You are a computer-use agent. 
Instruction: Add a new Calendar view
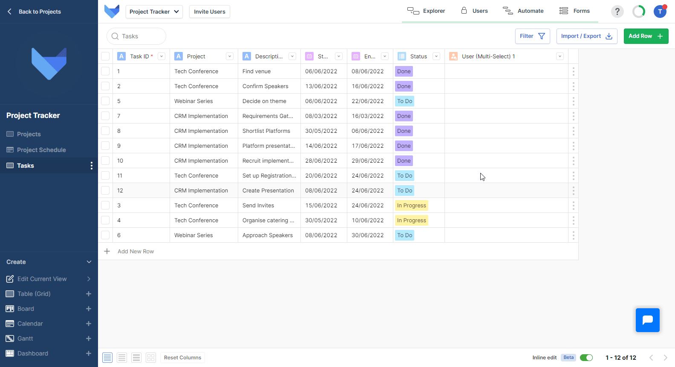click(x=89, y=324)
